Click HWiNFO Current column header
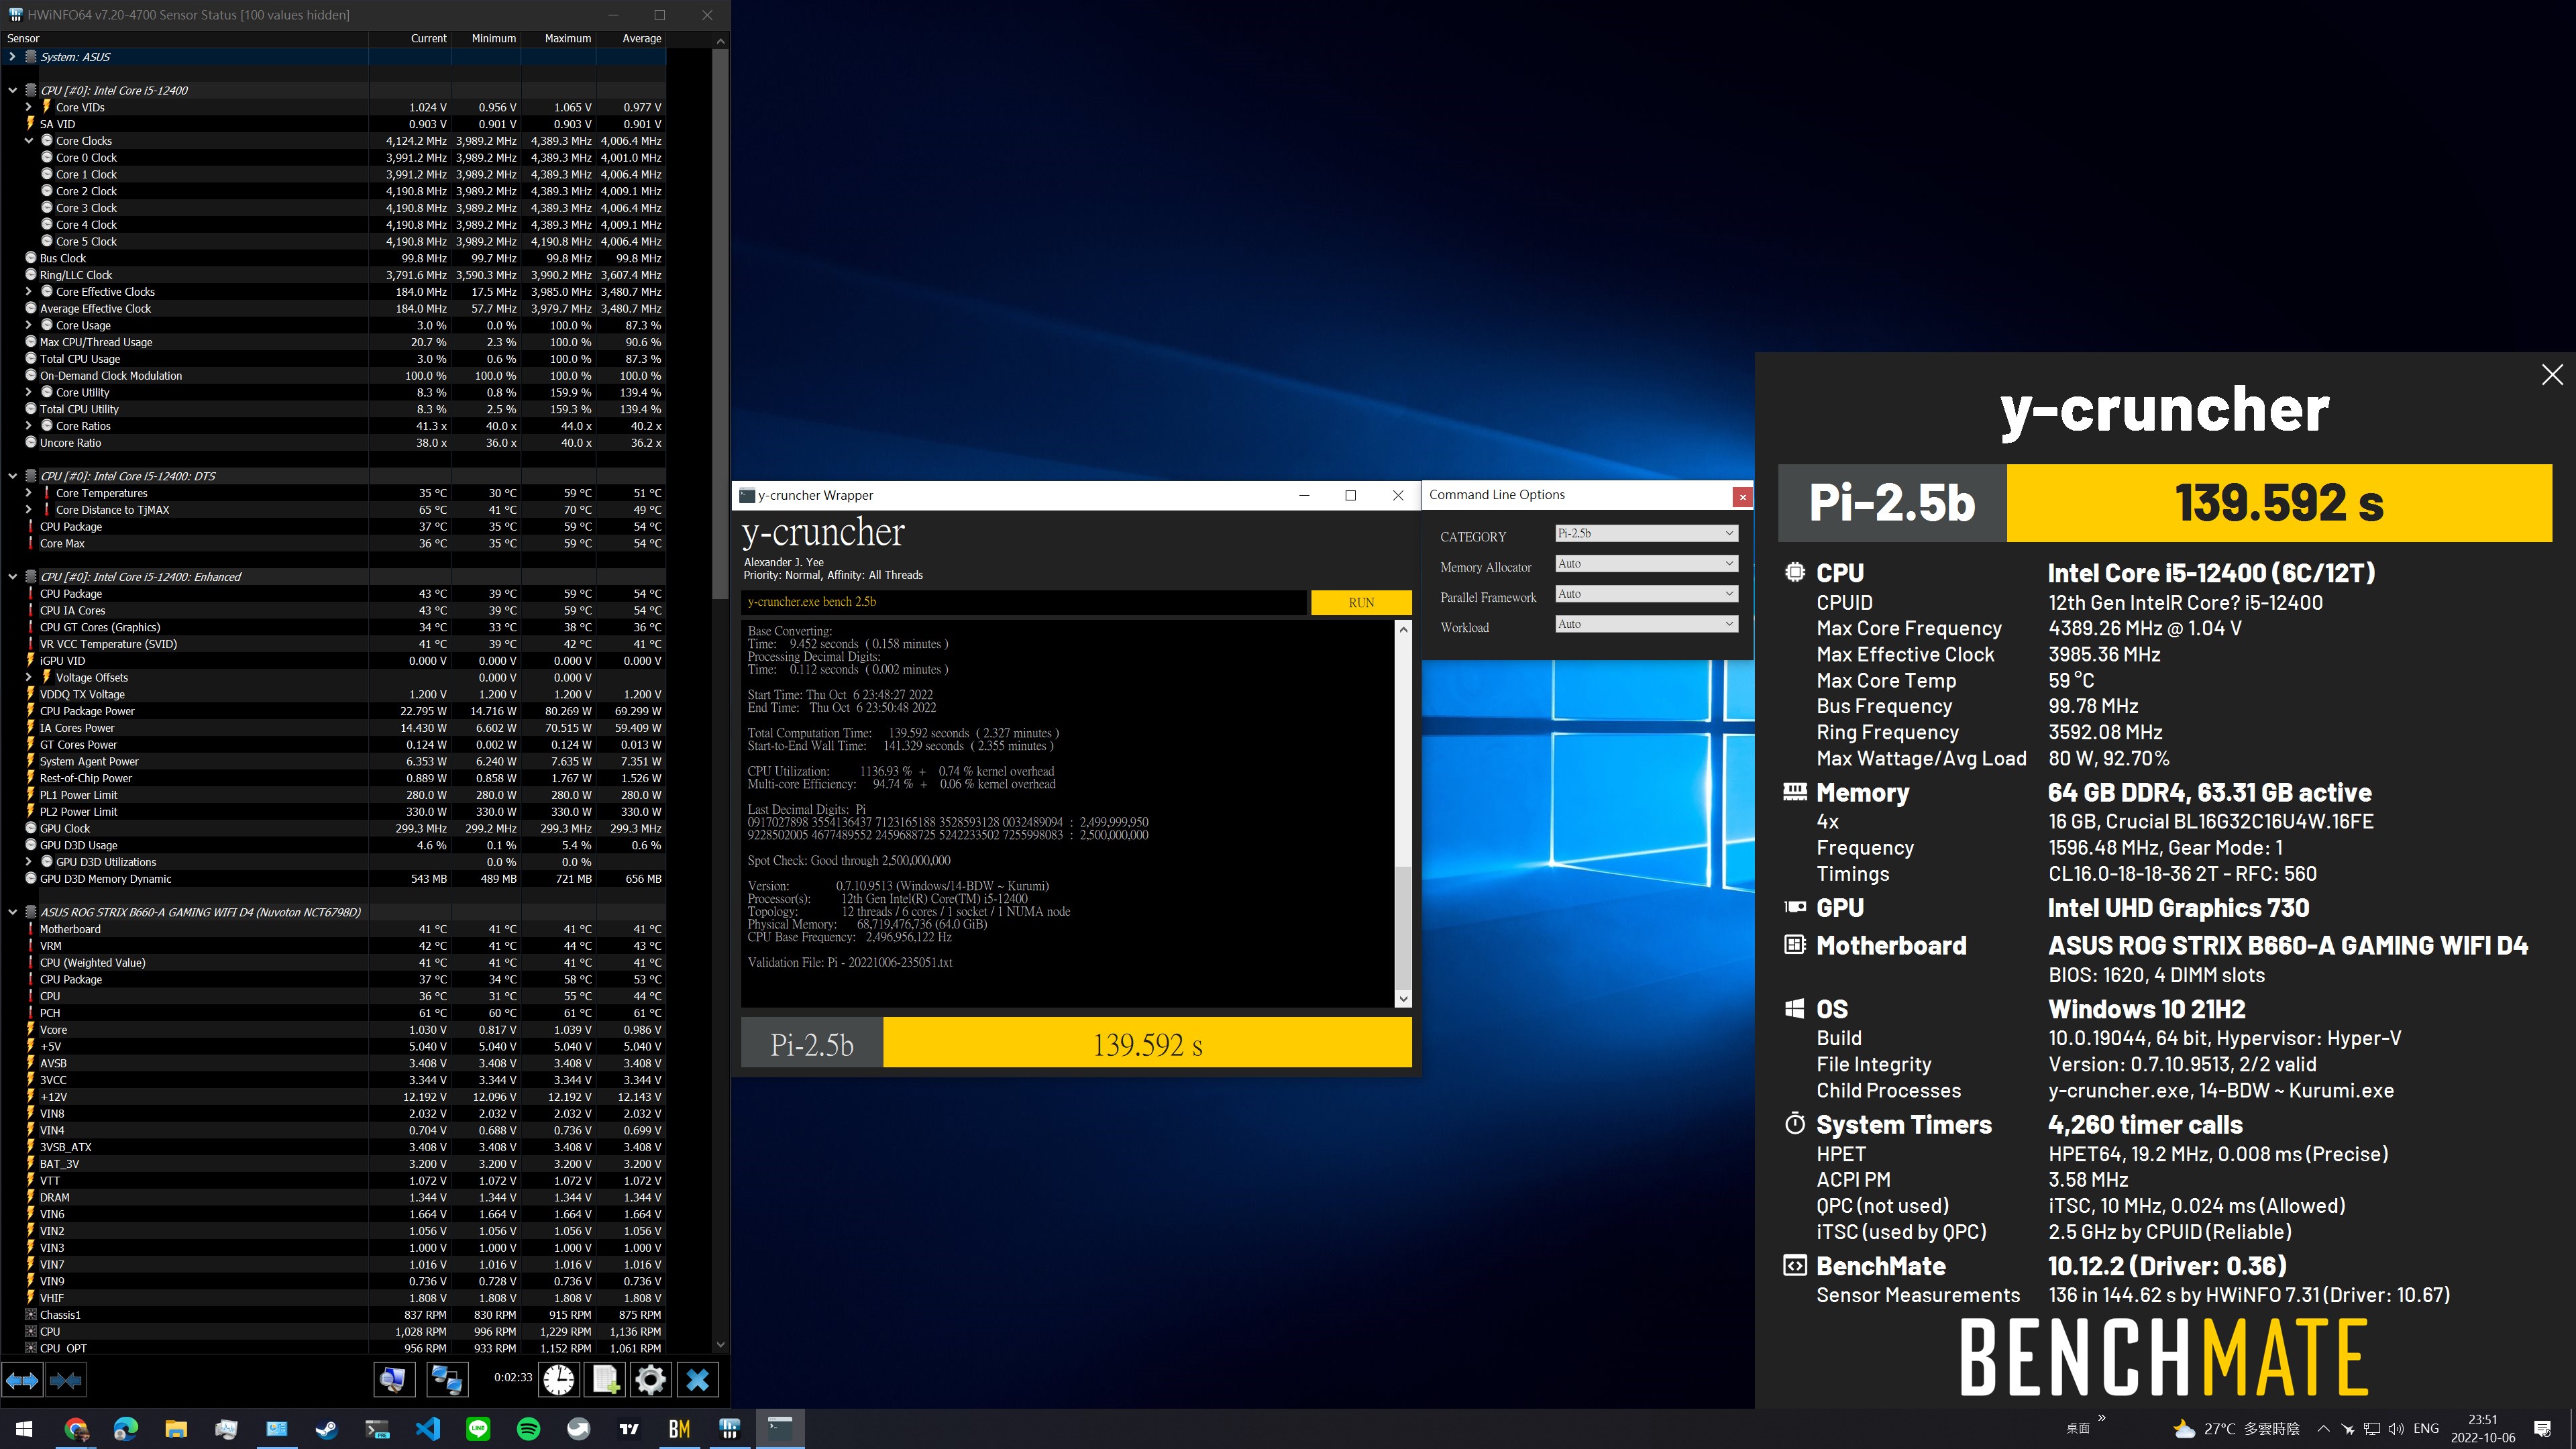This screenshot has width=2576, height=1449. pyautogui.click(x=410, y=39)
